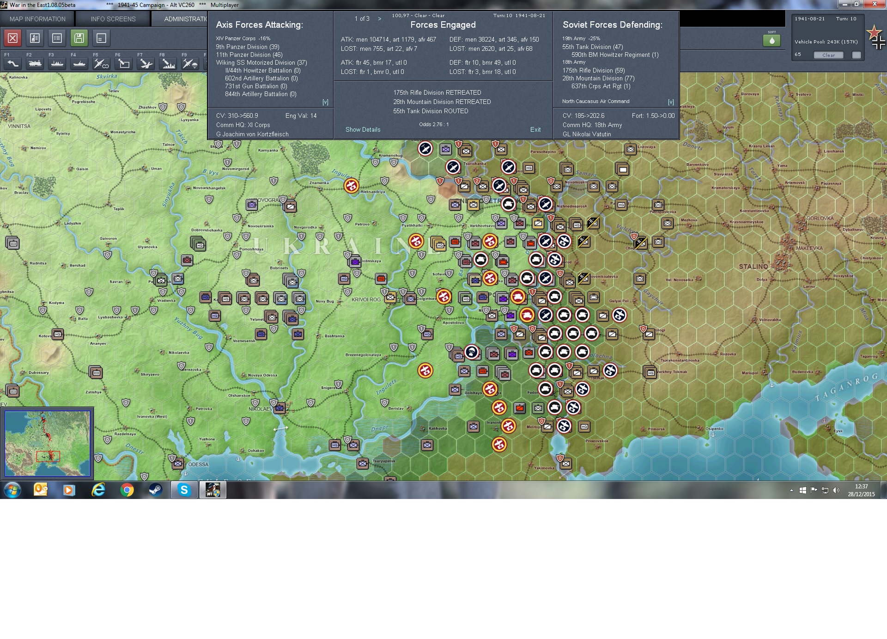Toggle the SOFT factor green droplet button
The width and height of the screenshot is (887, 639).
click(772, 41)
